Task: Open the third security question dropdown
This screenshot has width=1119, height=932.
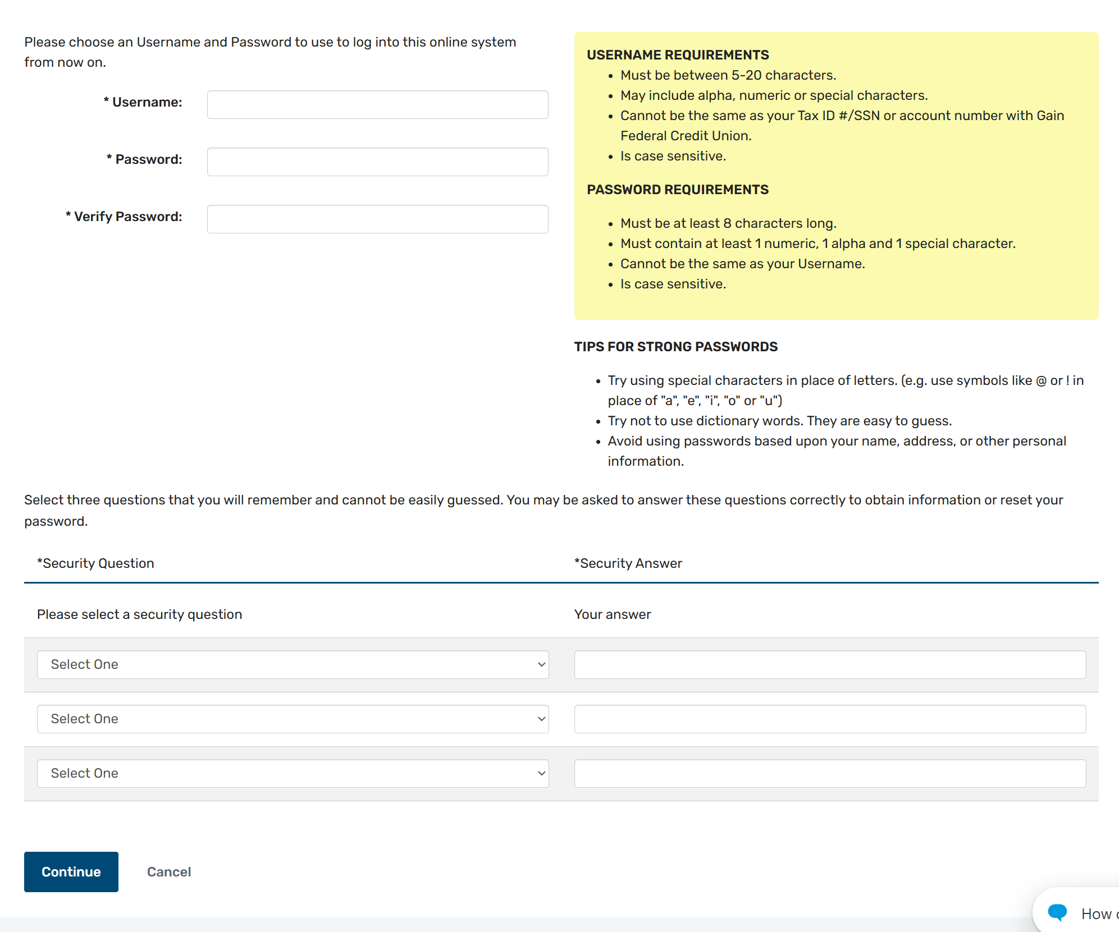Action: coord(293,773)
